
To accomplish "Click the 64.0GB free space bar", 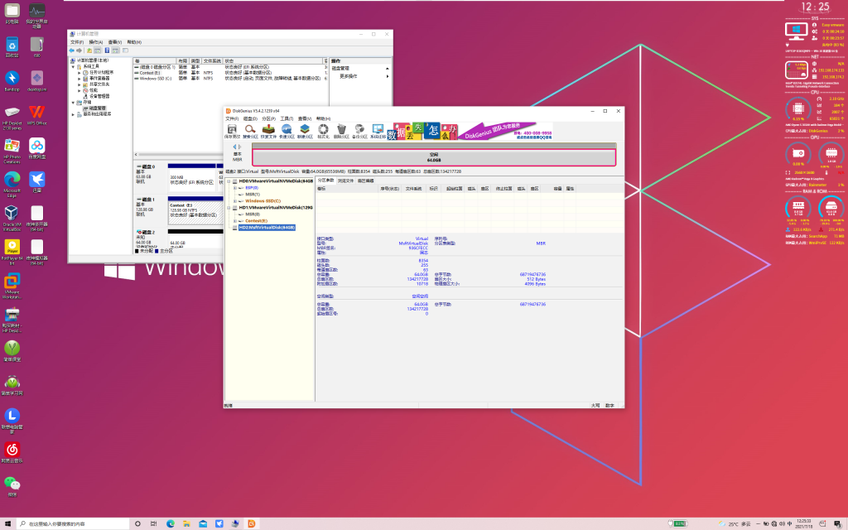I will (434, 157).
